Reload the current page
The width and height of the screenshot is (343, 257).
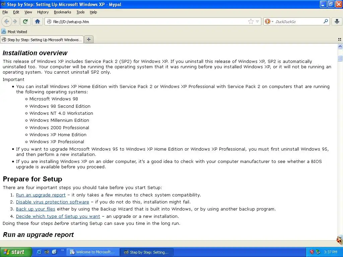25,21
